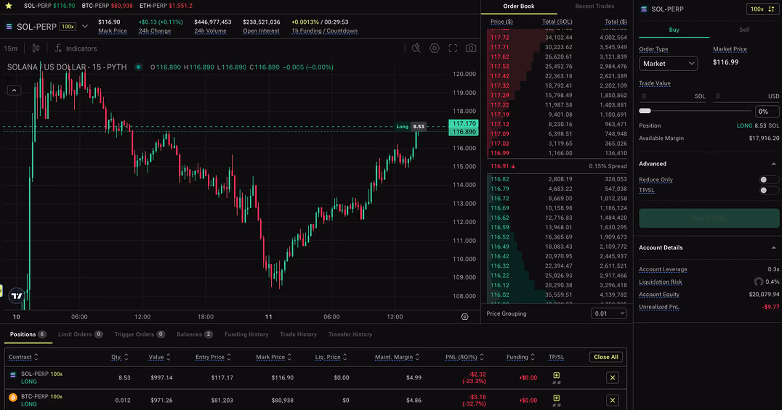
Task: Click the TradingView logo icon
Action: pos(17,296)
